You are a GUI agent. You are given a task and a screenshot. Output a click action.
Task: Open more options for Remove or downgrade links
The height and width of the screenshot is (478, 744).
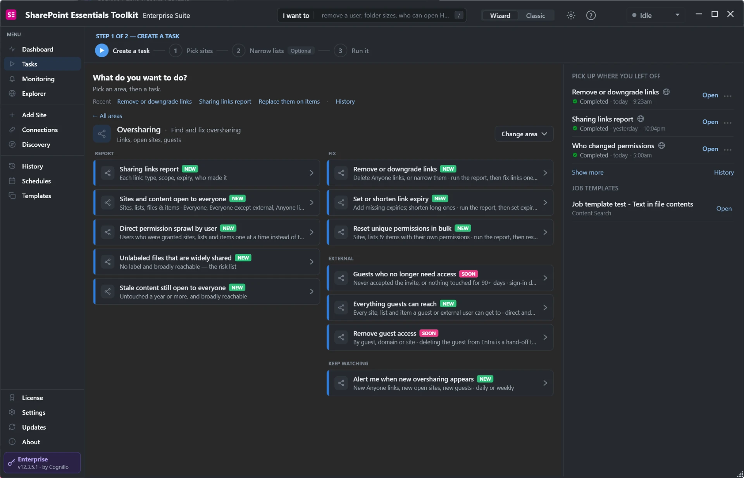[x=727, y=96]
